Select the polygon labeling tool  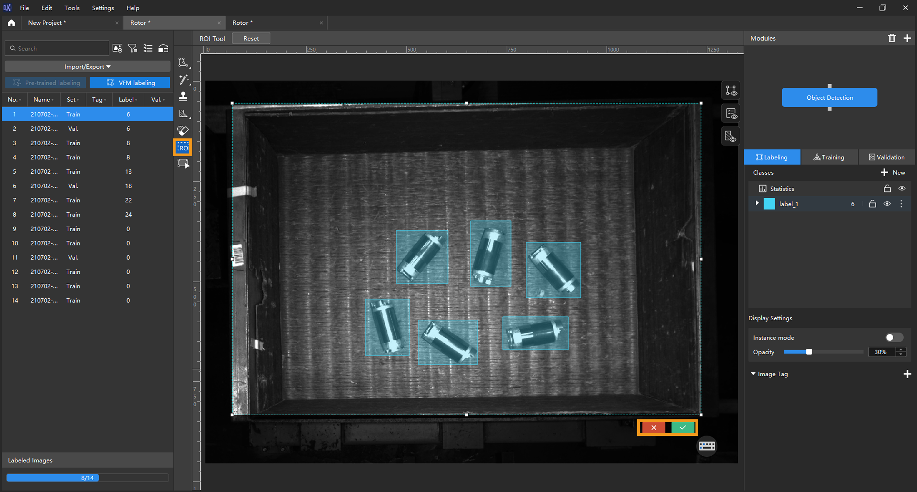pos(183,62)
